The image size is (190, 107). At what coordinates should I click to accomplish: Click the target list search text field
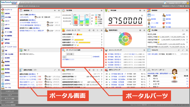click(x=79, y=57)
